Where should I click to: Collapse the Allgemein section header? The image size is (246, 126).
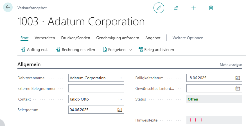[x=29, y=64]
